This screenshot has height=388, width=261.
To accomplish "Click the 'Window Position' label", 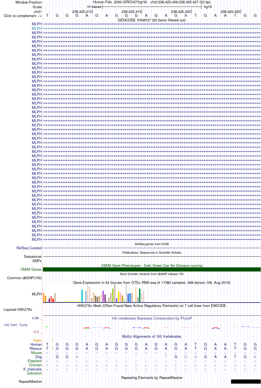I will [29, 2].
